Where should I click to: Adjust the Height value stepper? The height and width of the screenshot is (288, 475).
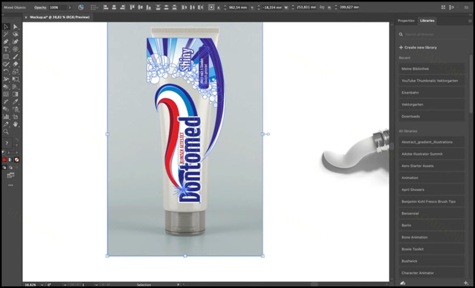pyautogui.click(x=336, y=7)
